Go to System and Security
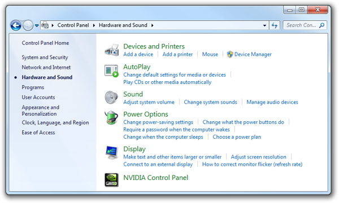Image resolution: width=339 pixels, height=203 pixels. pos(45,58)
